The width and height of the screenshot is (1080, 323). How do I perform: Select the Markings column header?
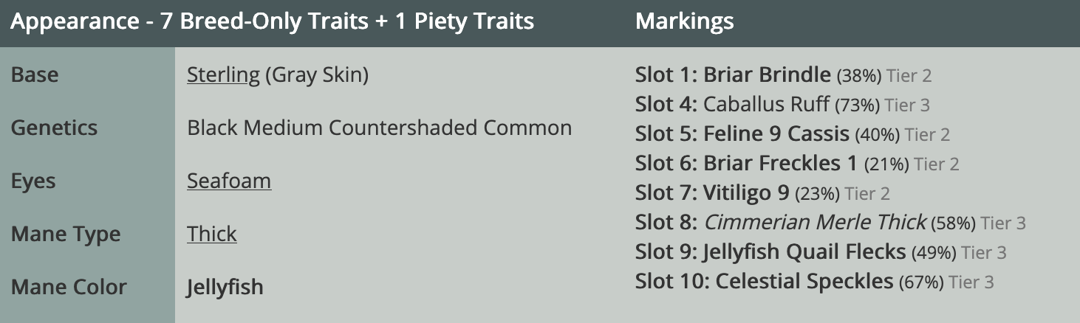pos(684,21)
